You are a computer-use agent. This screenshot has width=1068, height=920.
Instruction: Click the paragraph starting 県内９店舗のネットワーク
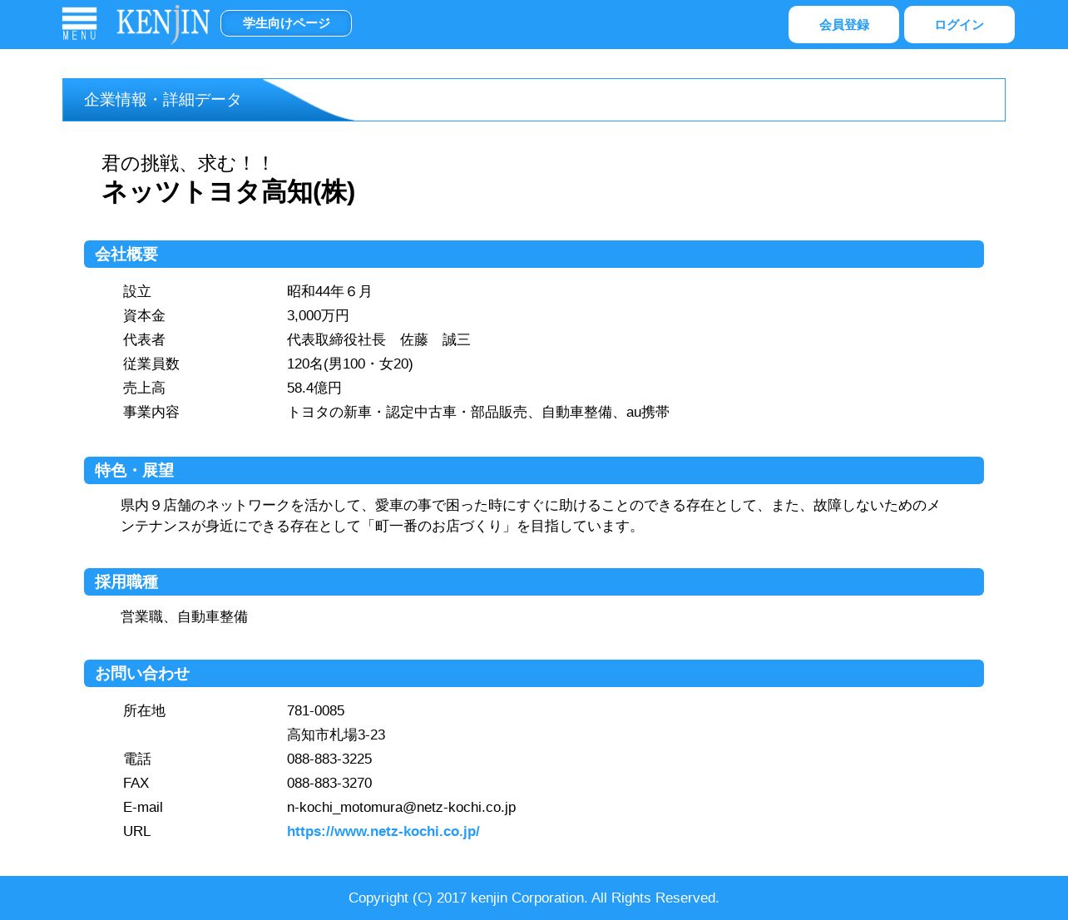click(531, 516)
